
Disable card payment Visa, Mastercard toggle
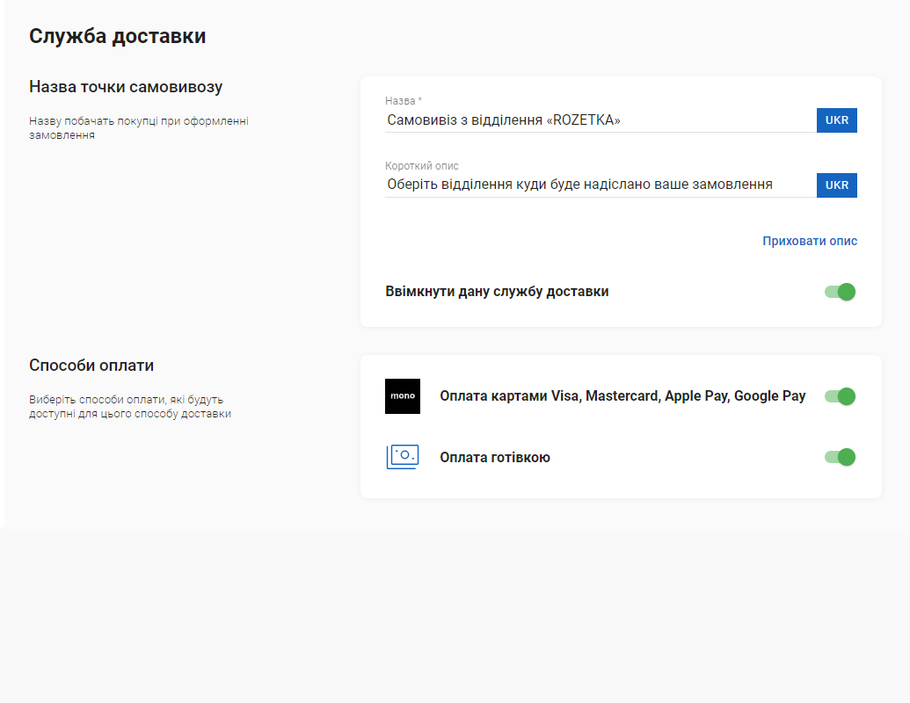(x=840, y=396)
